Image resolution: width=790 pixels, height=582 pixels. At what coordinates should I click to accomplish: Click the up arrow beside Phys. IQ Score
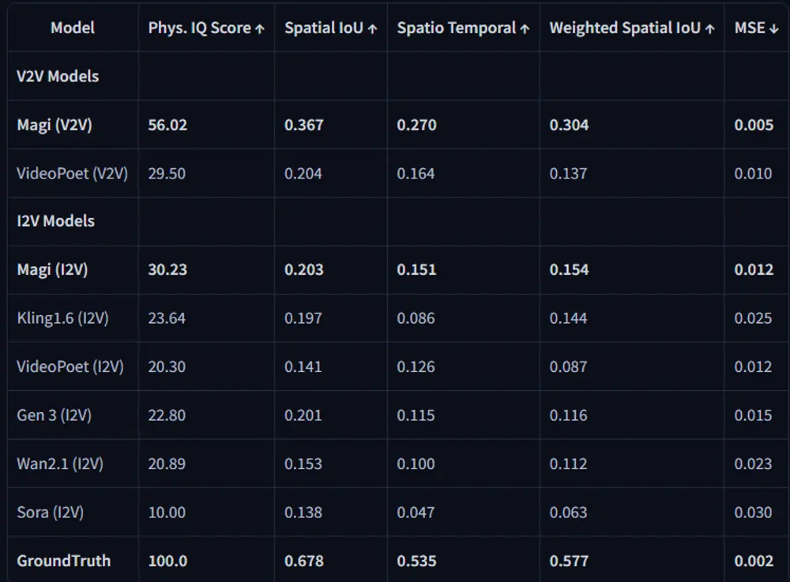pyautogui.click(x=259, y=29)
